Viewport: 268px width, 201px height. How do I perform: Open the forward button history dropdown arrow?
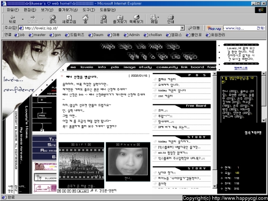tap(43, 19)
